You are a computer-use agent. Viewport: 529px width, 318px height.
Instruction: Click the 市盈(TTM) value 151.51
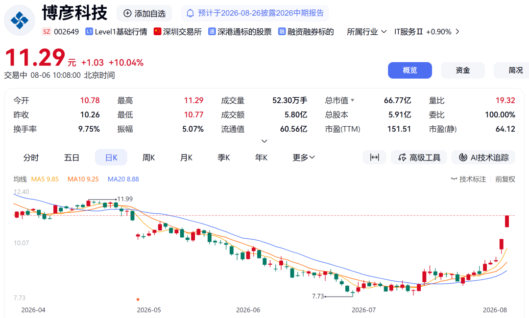tap(399, 129)
